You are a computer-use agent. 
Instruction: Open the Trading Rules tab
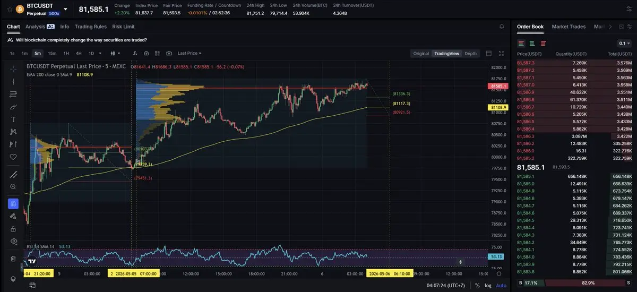click(91, 27)
